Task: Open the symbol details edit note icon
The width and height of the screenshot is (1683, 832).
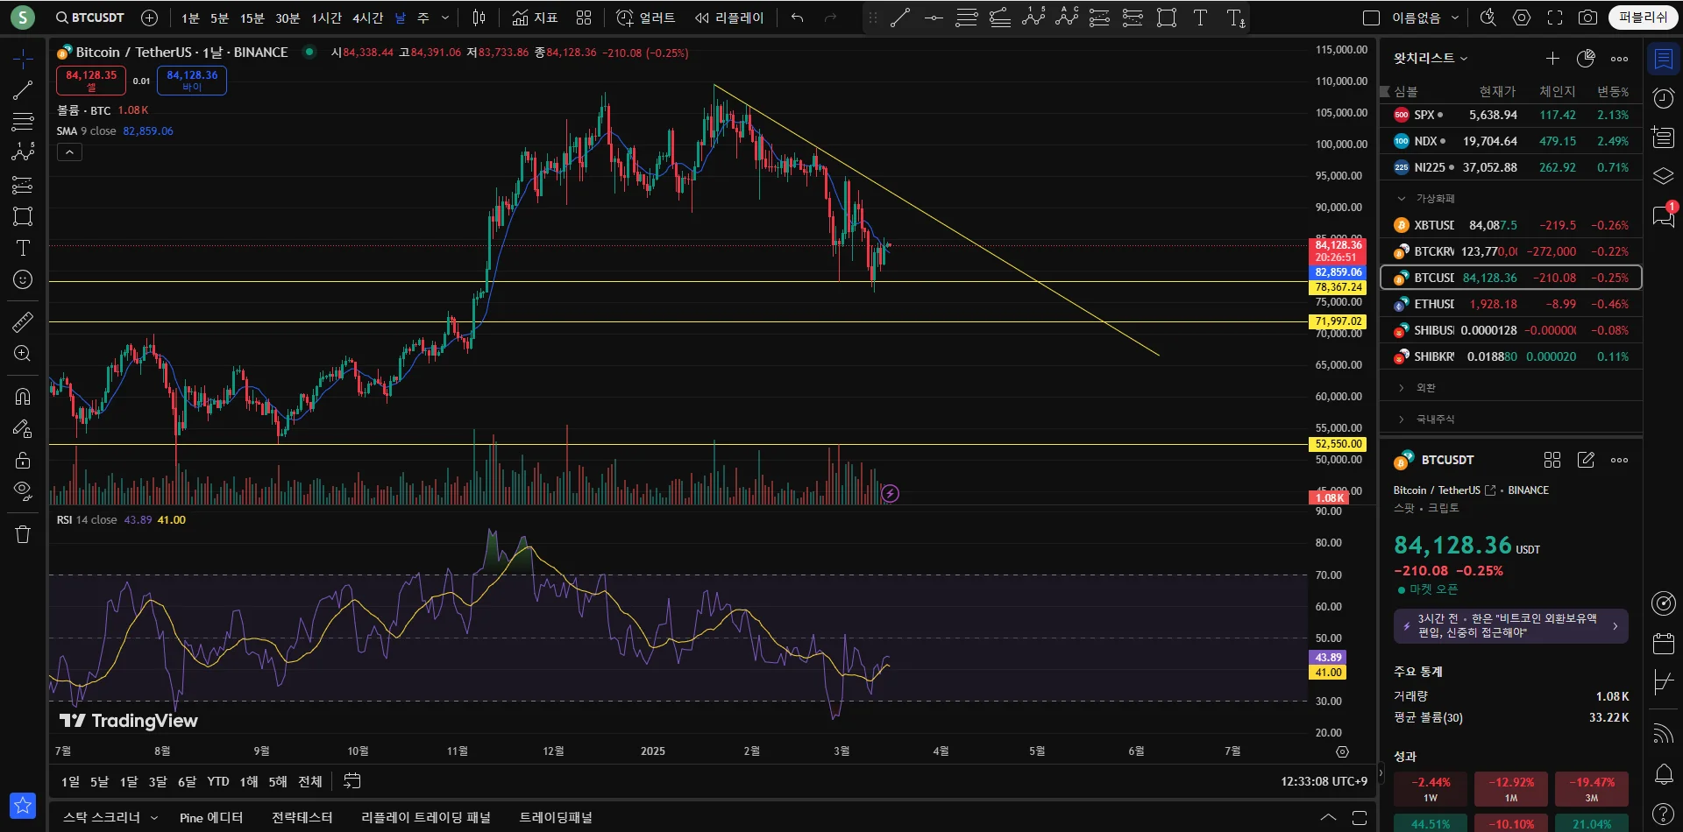Action: [x=1586, y=460]
